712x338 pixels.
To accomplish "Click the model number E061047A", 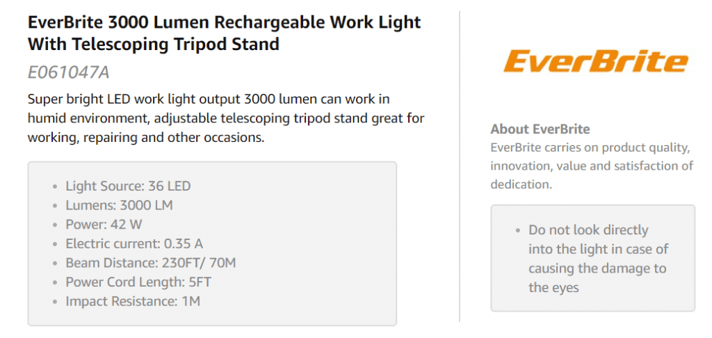I will coord(68,72).
